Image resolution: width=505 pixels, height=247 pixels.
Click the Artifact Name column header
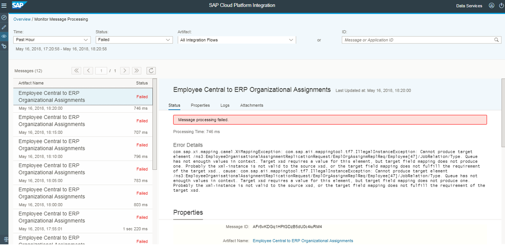pos(31,83)
